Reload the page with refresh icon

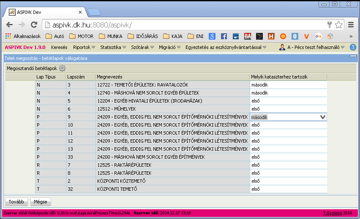pos(34,25)
